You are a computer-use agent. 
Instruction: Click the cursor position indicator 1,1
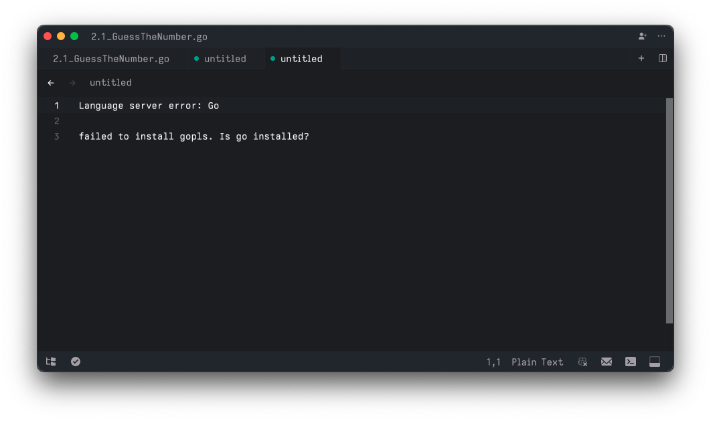coord(494,362)
